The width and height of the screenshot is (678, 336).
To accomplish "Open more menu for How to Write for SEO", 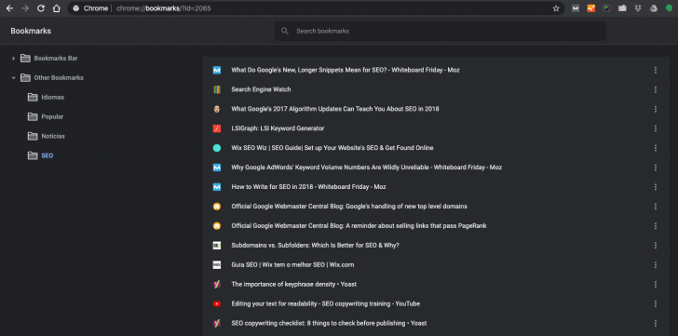I will point(656,187).
